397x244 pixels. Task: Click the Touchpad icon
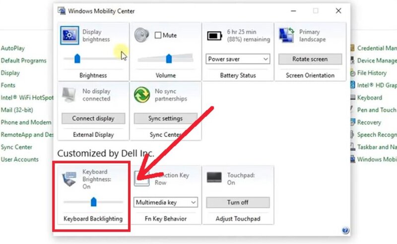pyautogui.click(x=214, y=177)
